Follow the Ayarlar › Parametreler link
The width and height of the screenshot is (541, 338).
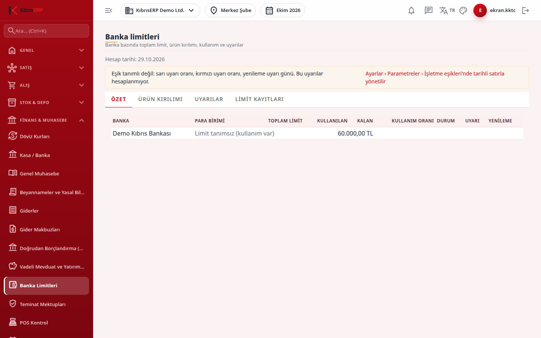tap(435, 77)
